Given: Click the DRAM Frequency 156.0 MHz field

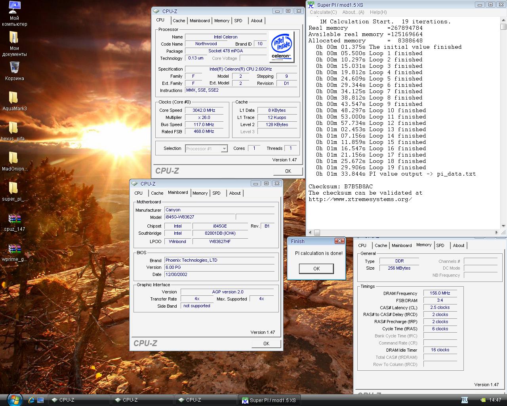Looking at the screenshot, I should (x=440, y=293).
